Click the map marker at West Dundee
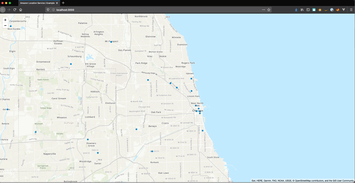This screenshot has width=355, height=183. pos(11,26)
